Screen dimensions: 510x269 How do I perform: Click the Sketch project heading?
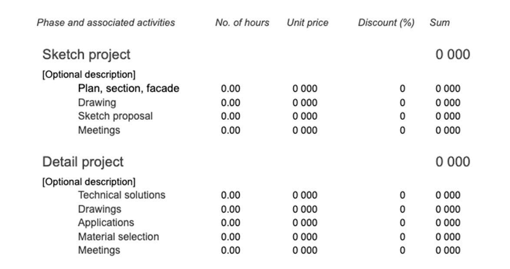point(86,55)
